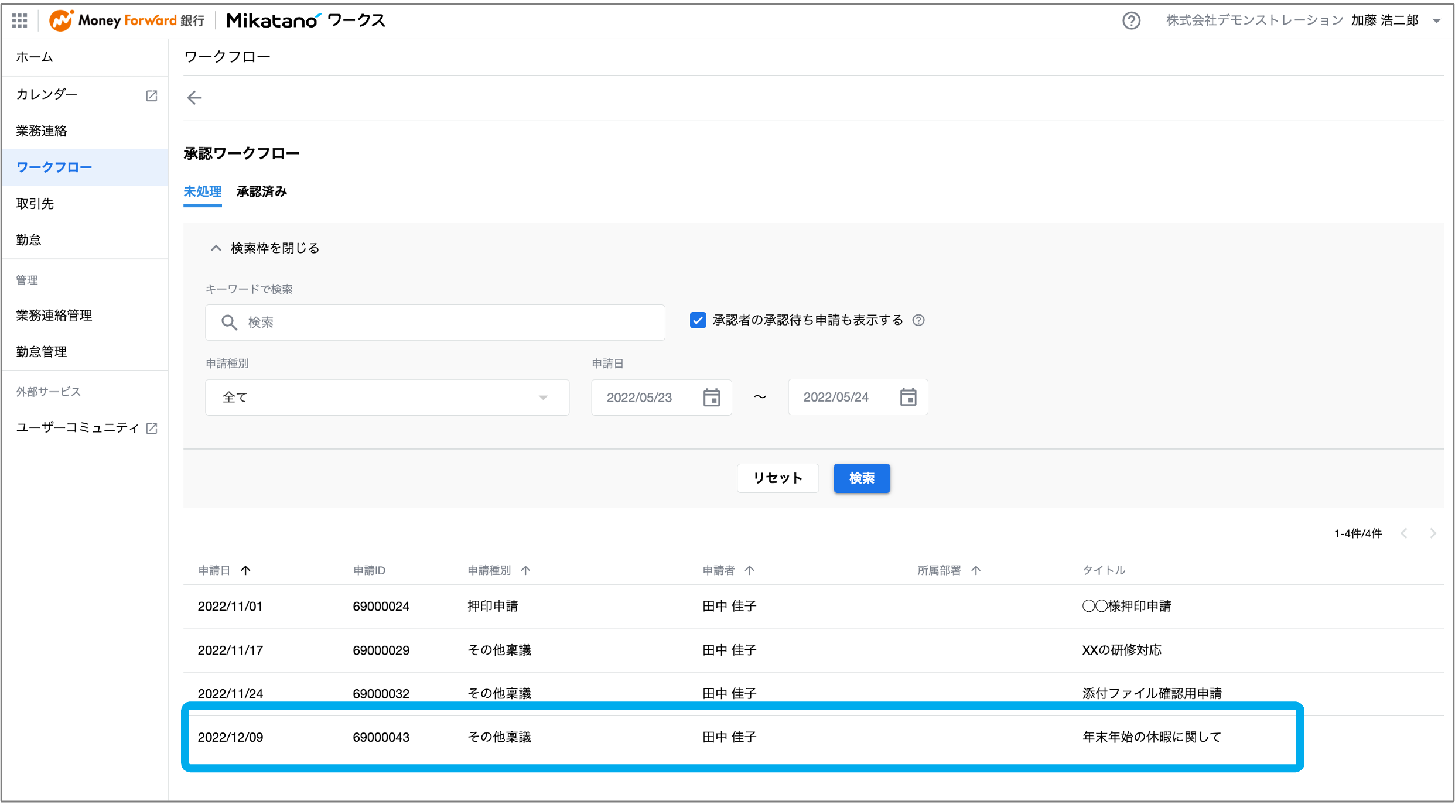Open the help question mark icon

pos(1131,20)
